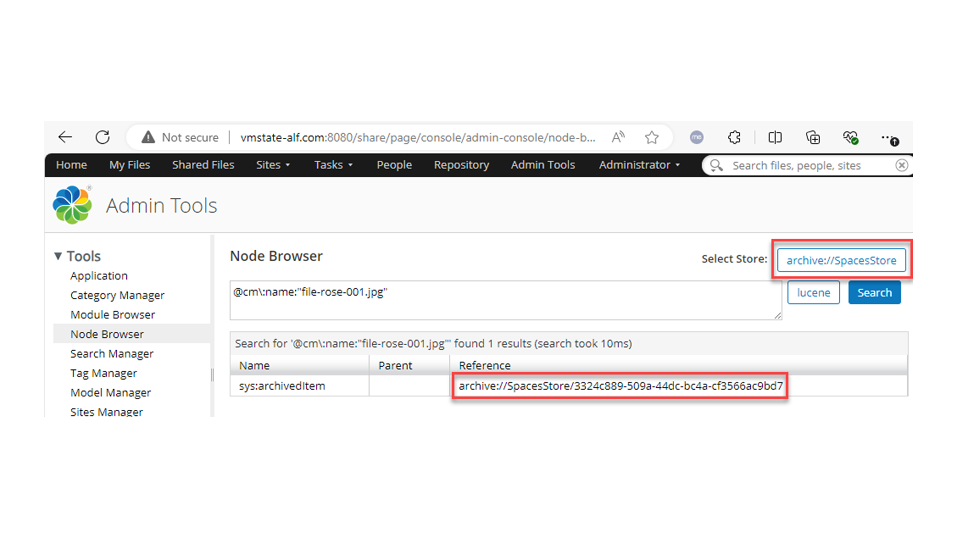This screenshot has height=538, width=957.
Task: Open the browser extensions puzzle icon
Action: click(734, 138)
